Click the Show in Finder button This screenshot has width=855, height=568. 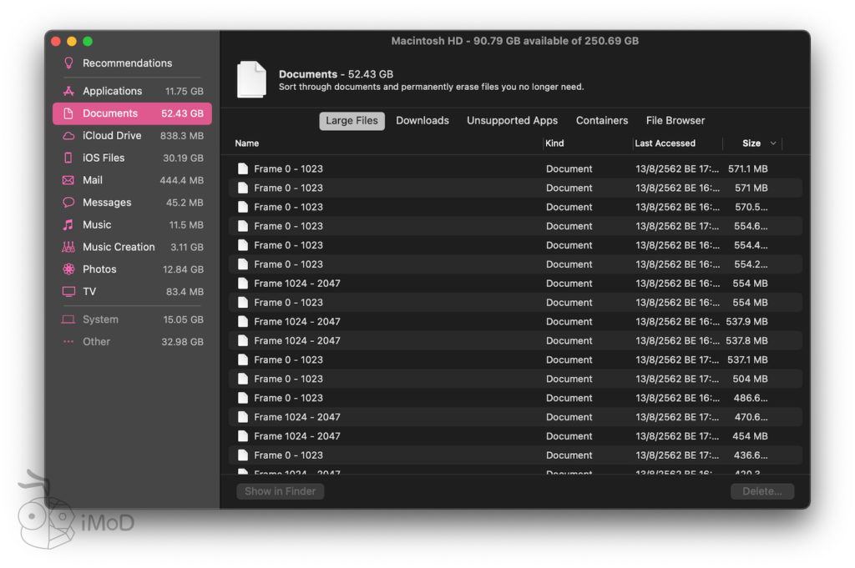tap(280, 491)
